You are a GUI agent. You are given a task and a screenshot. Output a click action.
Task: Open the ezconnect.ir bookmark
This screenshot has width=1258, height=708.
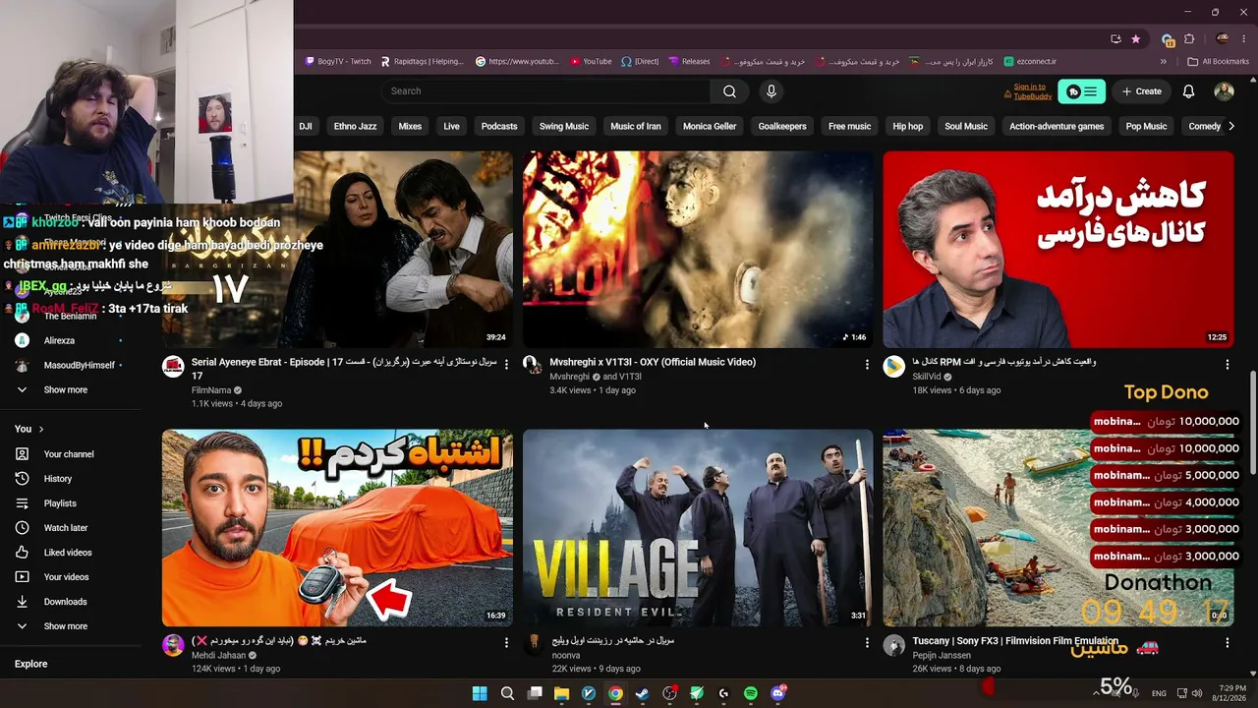tap(1030, 61)
